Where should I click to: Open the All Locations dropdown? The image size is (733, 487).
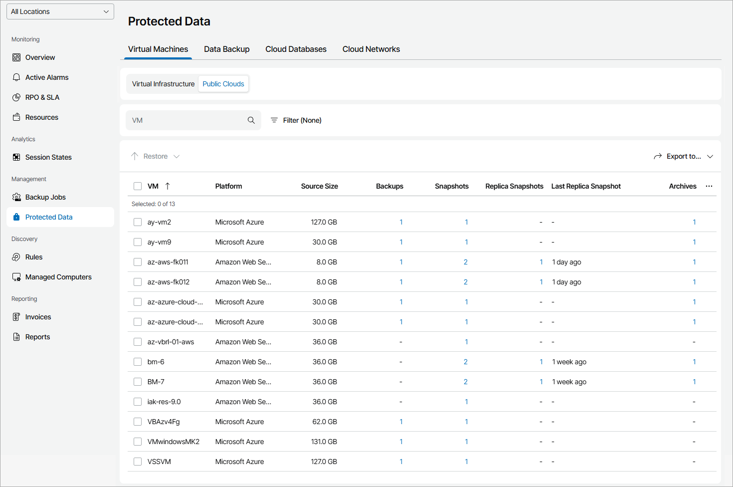(x=60, y=11)
